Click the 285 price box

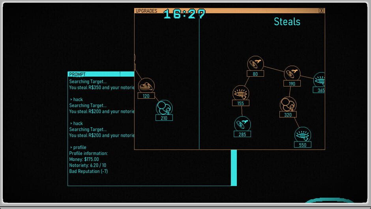242,134
